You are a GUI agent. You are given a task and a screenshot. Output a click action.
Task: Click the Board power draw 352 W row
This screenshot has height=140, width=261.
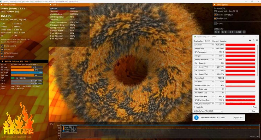[x=69, y=28]
